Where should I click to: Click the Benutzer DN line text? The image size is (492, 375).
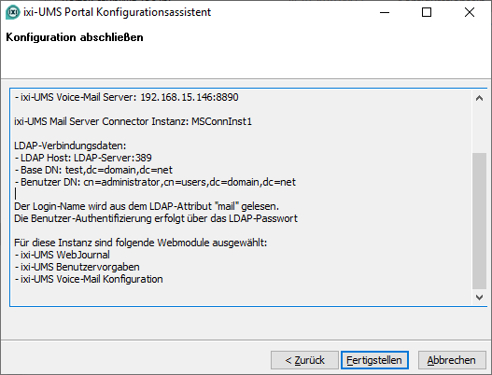[x=155, y=182]
